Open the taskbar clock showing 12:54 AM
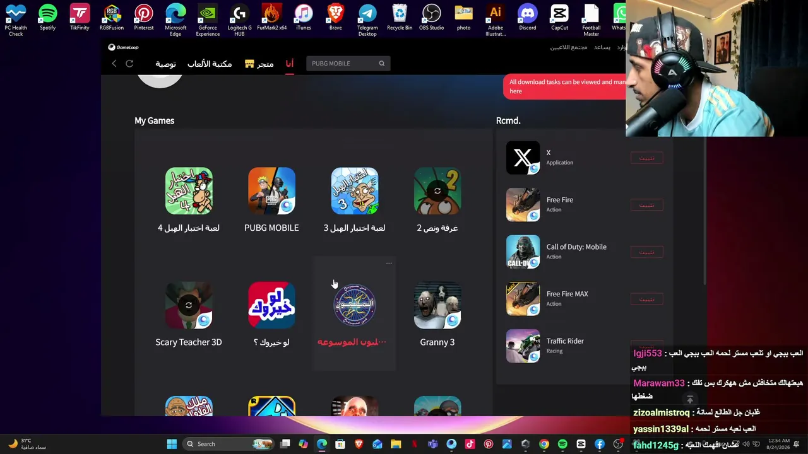This screenshot has height=454, width=808. pyautogui.click(x=778, y=444)
